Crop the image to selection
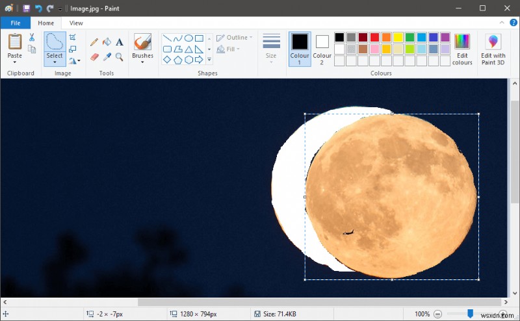 73,37
